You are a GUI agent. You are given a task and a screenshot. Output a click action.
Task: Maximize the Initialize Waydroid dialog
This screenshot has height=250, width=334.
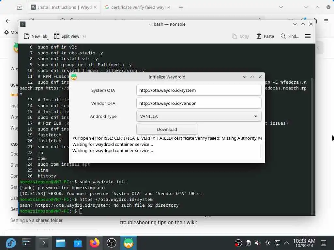[252, 77]
